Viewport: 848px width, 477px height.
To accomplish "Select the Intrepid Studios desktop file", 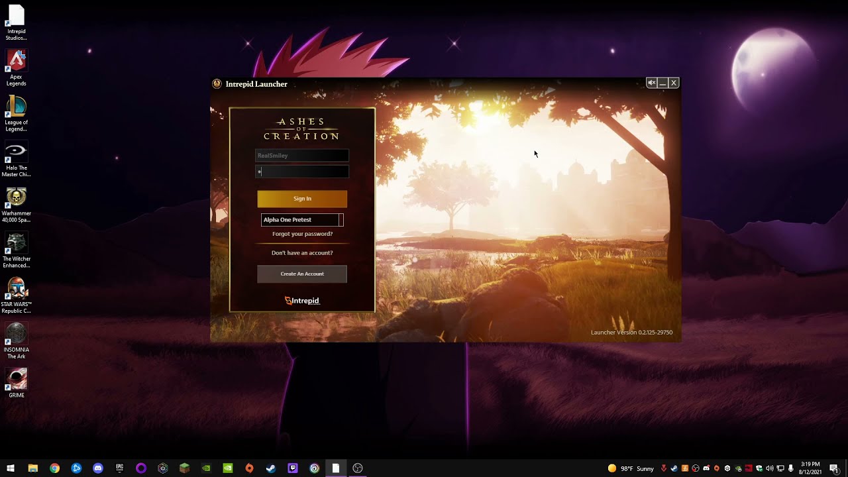I will point(16,23).
